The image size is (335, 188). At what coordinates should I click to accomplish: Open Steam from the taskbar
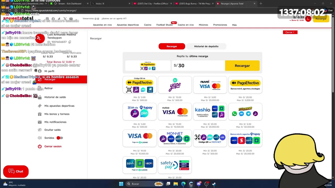click(x=214, y=184)
